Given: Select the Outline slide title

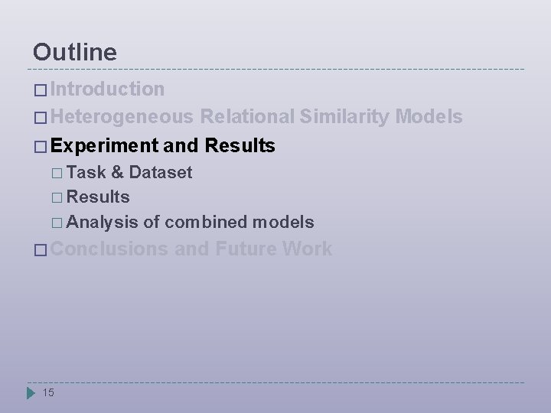Looking at the screenshot, I should pos(75,52).
